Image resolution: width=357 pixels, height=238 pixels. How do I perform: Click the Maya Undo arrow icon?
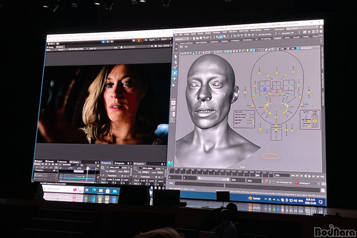click(x=203, y=38)
